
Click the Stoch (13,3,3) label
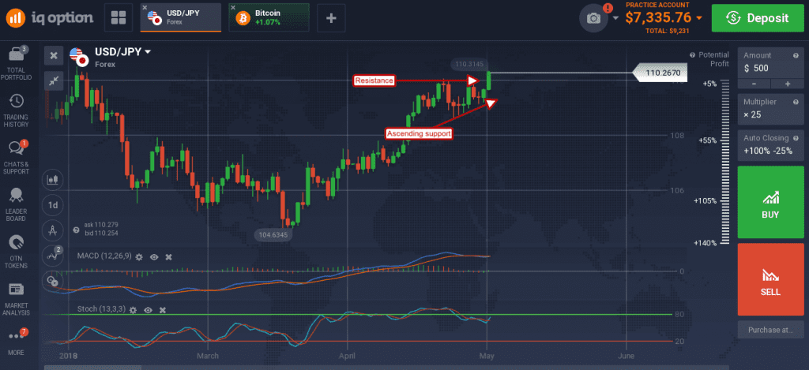(101, 310)
